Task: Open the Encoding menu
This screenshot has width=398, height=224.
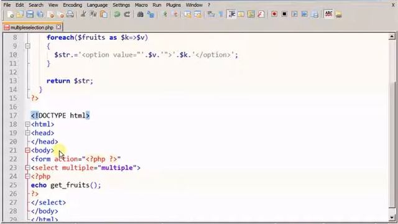Action: [x=72, y=5]
